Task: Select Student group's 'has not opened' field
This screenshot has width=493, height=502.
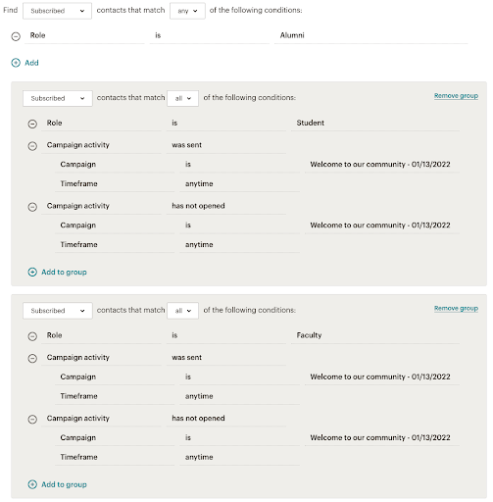Action: click(x=226, y=206)
